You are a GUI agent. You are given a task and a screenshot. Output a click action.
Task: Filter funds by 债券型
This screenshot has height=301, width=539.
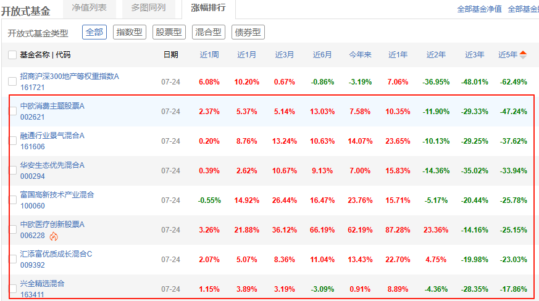pyautogui.click(x=248, y=32)
